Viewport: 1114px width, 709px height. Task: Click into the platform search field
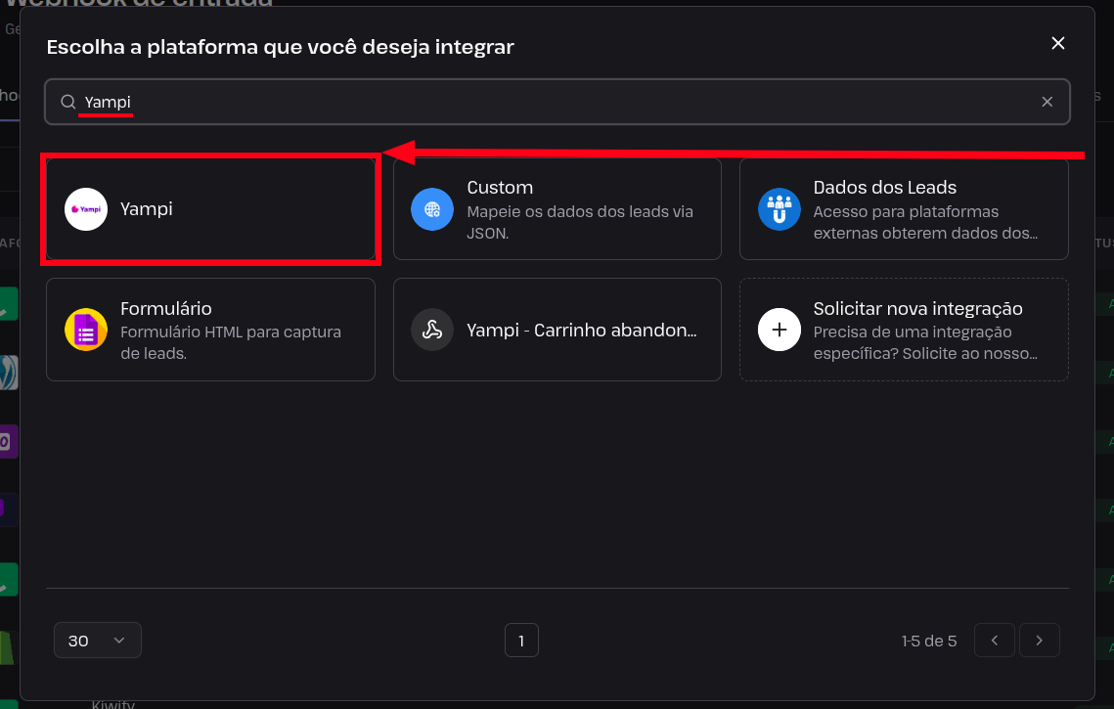[x=557, y=102]
